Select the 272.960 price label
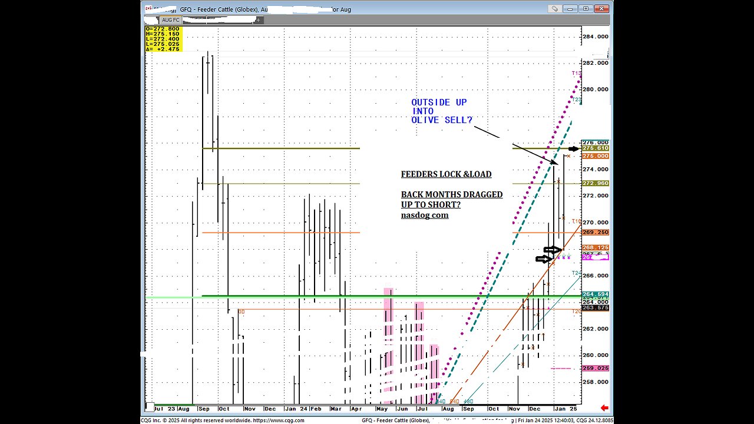Screen dimensions: 754x424 pos(595,183)
